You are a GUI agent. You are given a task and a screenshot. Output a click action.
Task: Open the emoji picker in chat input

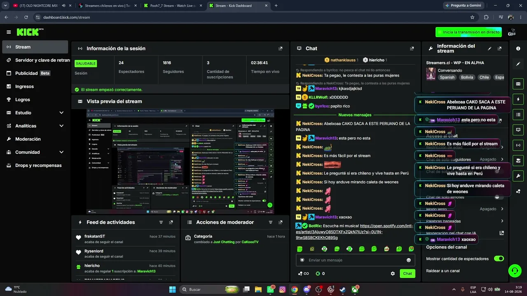[x=408, y=260]
